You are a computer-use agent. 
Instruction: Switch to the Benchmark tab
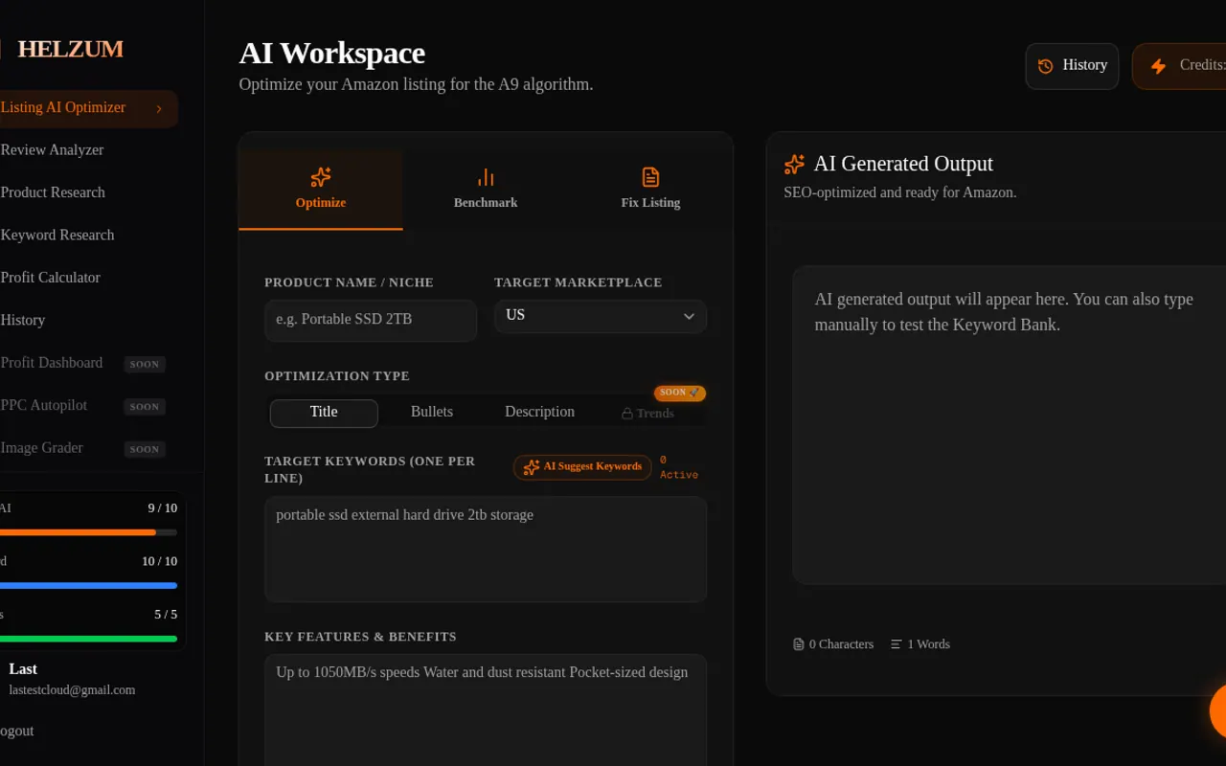pos(486,189)
